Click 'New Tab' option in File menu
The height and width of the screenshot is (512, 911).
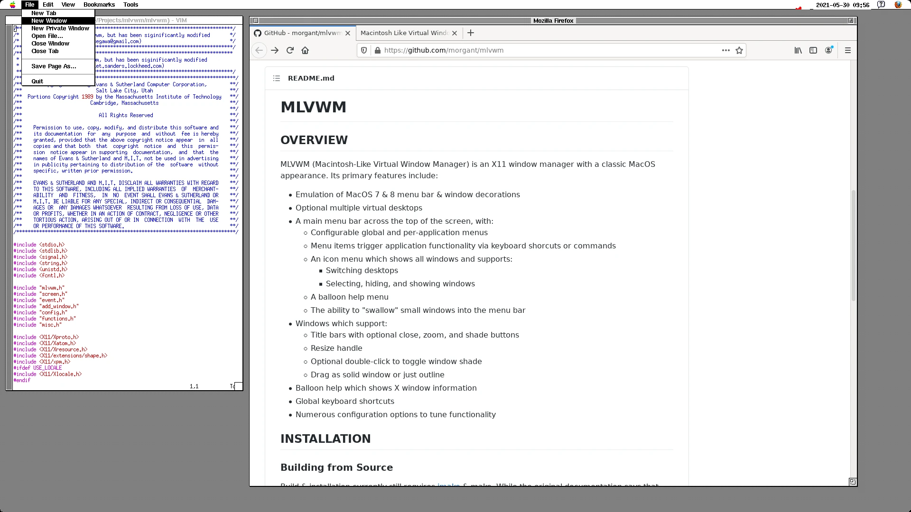pos(43,12)
